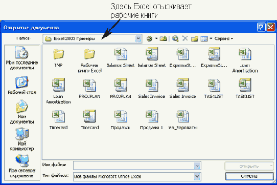
Task: Open the Папка folder location dropdown
Action: click(x=138, y=38)
